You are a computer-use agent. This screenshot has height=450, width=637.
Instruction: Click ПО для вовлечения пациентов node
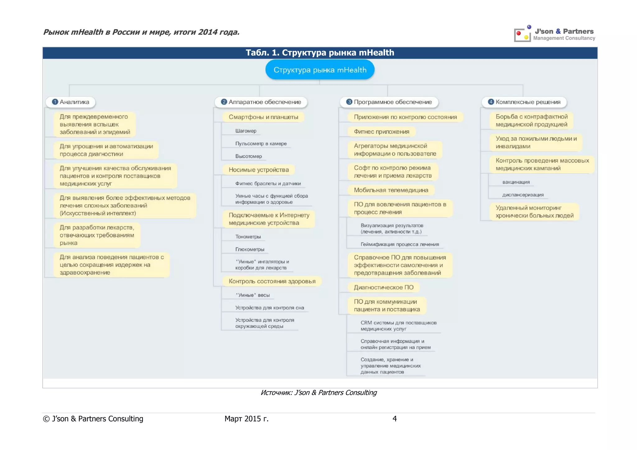400,208
